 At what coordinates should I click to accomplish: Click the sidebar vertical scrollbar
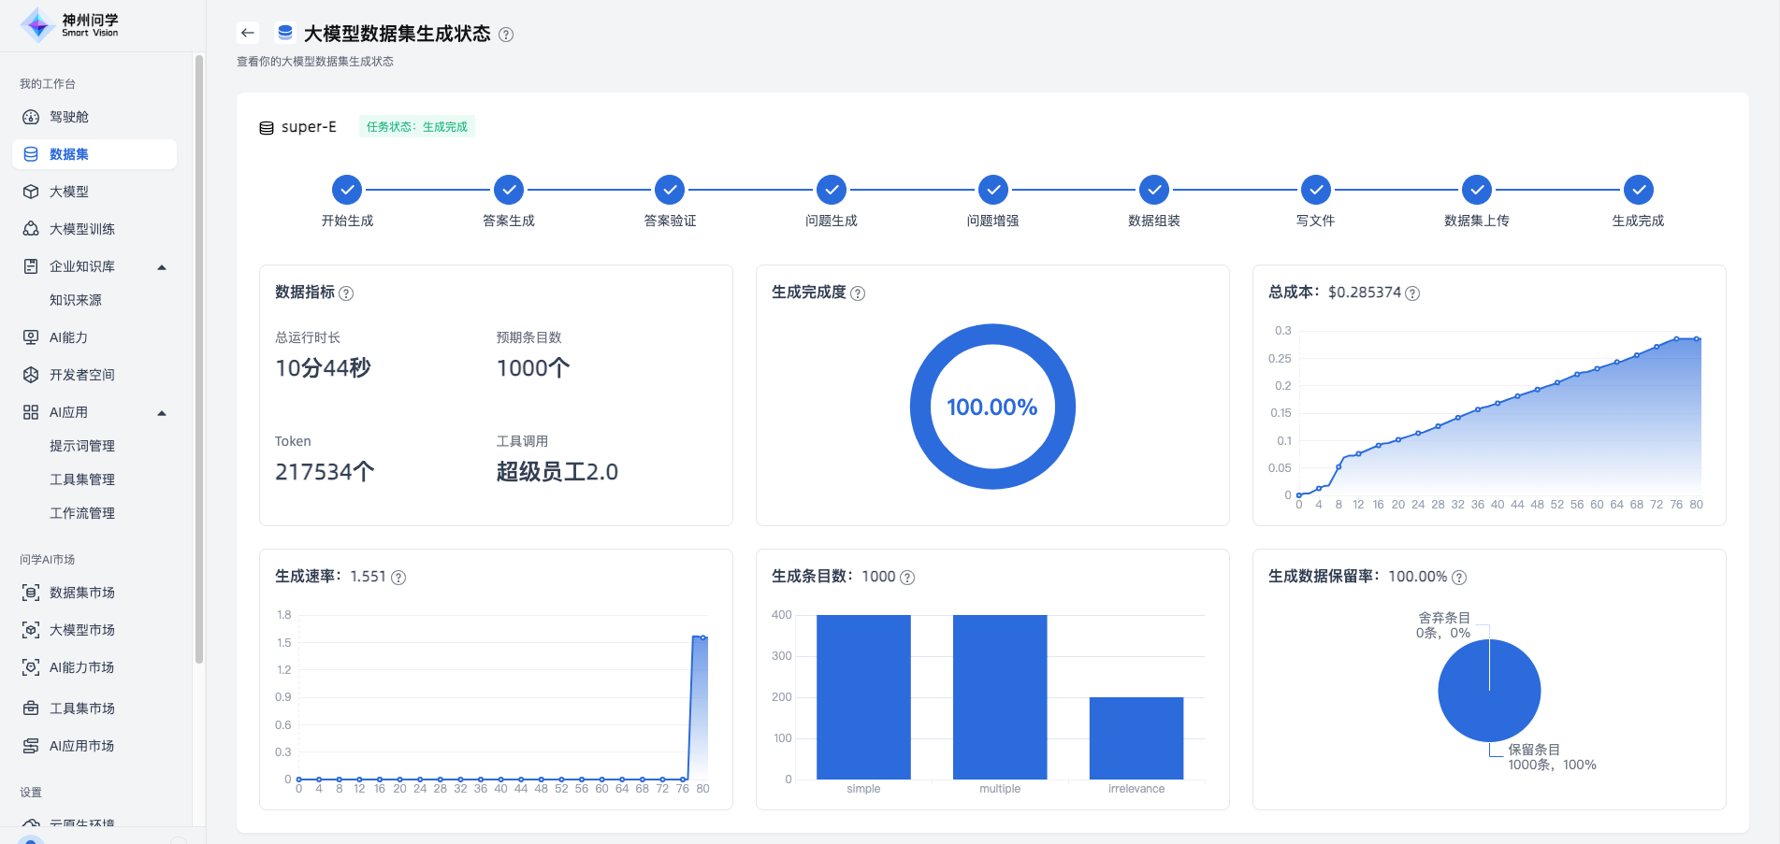tap(199, 360)
